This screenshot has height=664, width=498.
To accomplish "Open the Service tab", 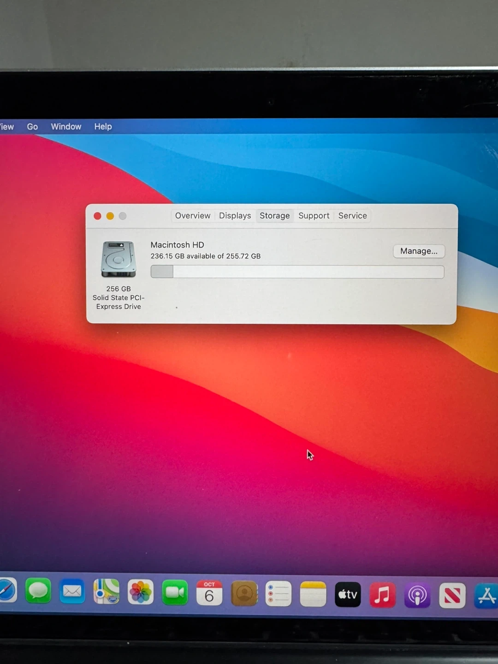I will click(x=352, y=216).
